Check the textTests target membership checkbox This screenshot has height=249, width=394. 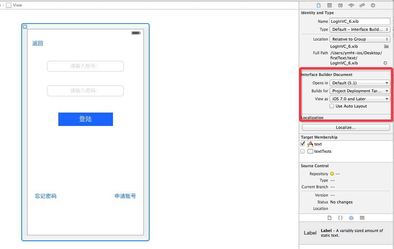point(302,151)
